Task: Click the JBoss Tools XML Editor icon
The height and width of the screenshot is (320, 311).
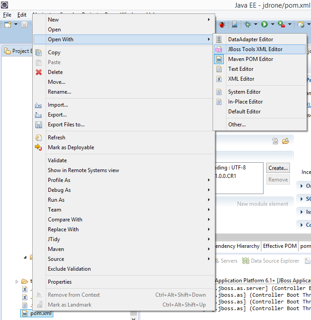Action: click(219, 49)
